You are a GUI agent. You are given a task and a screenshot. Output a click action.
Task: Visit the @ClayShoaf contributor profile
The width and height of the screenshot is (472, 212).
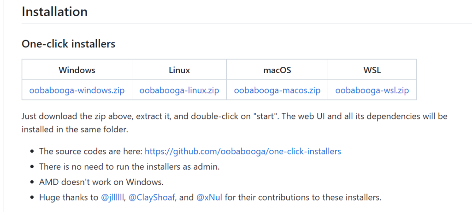tap(152, 198)
